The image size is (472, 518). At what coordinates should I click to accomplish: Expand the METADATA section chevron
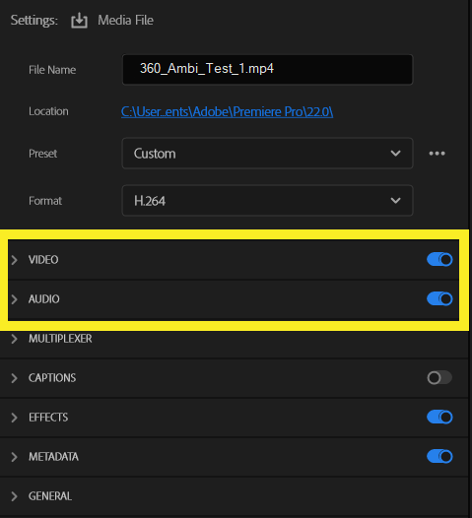(x=14, y=457)
